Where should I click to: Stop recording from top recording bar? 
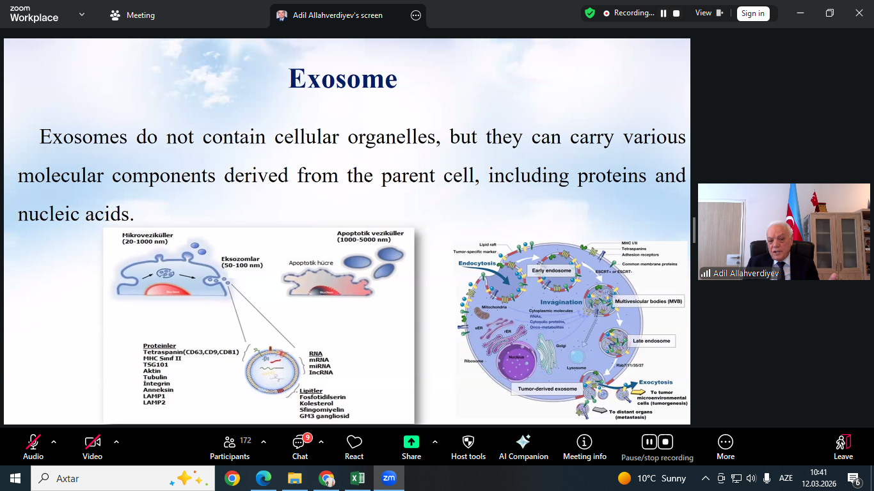pyautogui.click(x=676, y=13)
